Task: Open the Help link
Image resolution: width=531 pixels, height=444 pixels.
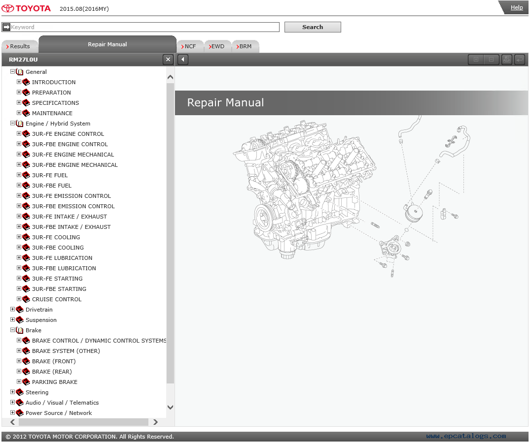Action: click(516, 7)
